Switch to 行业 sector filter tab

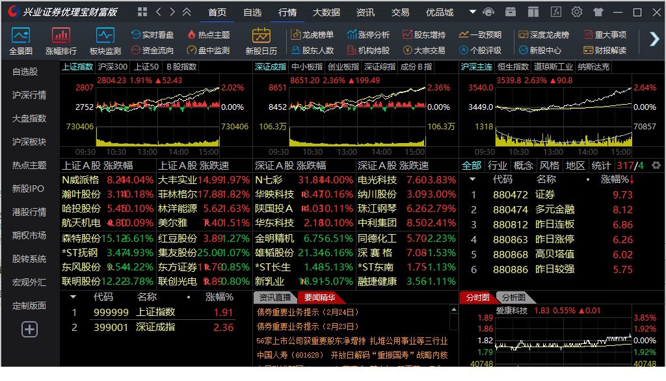498,165
